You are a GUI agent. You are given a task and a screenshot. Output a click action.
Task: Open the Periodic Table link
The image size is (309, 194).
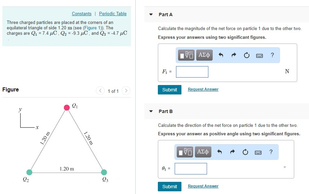click(113, 13)
